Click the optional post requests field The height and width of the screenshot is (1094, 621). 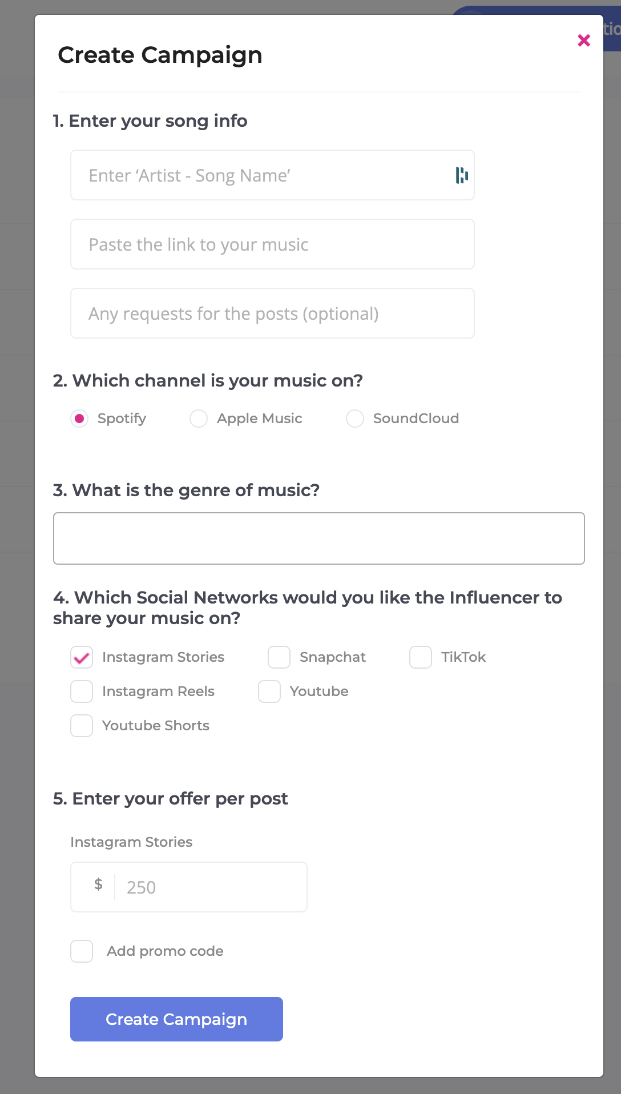272,313
